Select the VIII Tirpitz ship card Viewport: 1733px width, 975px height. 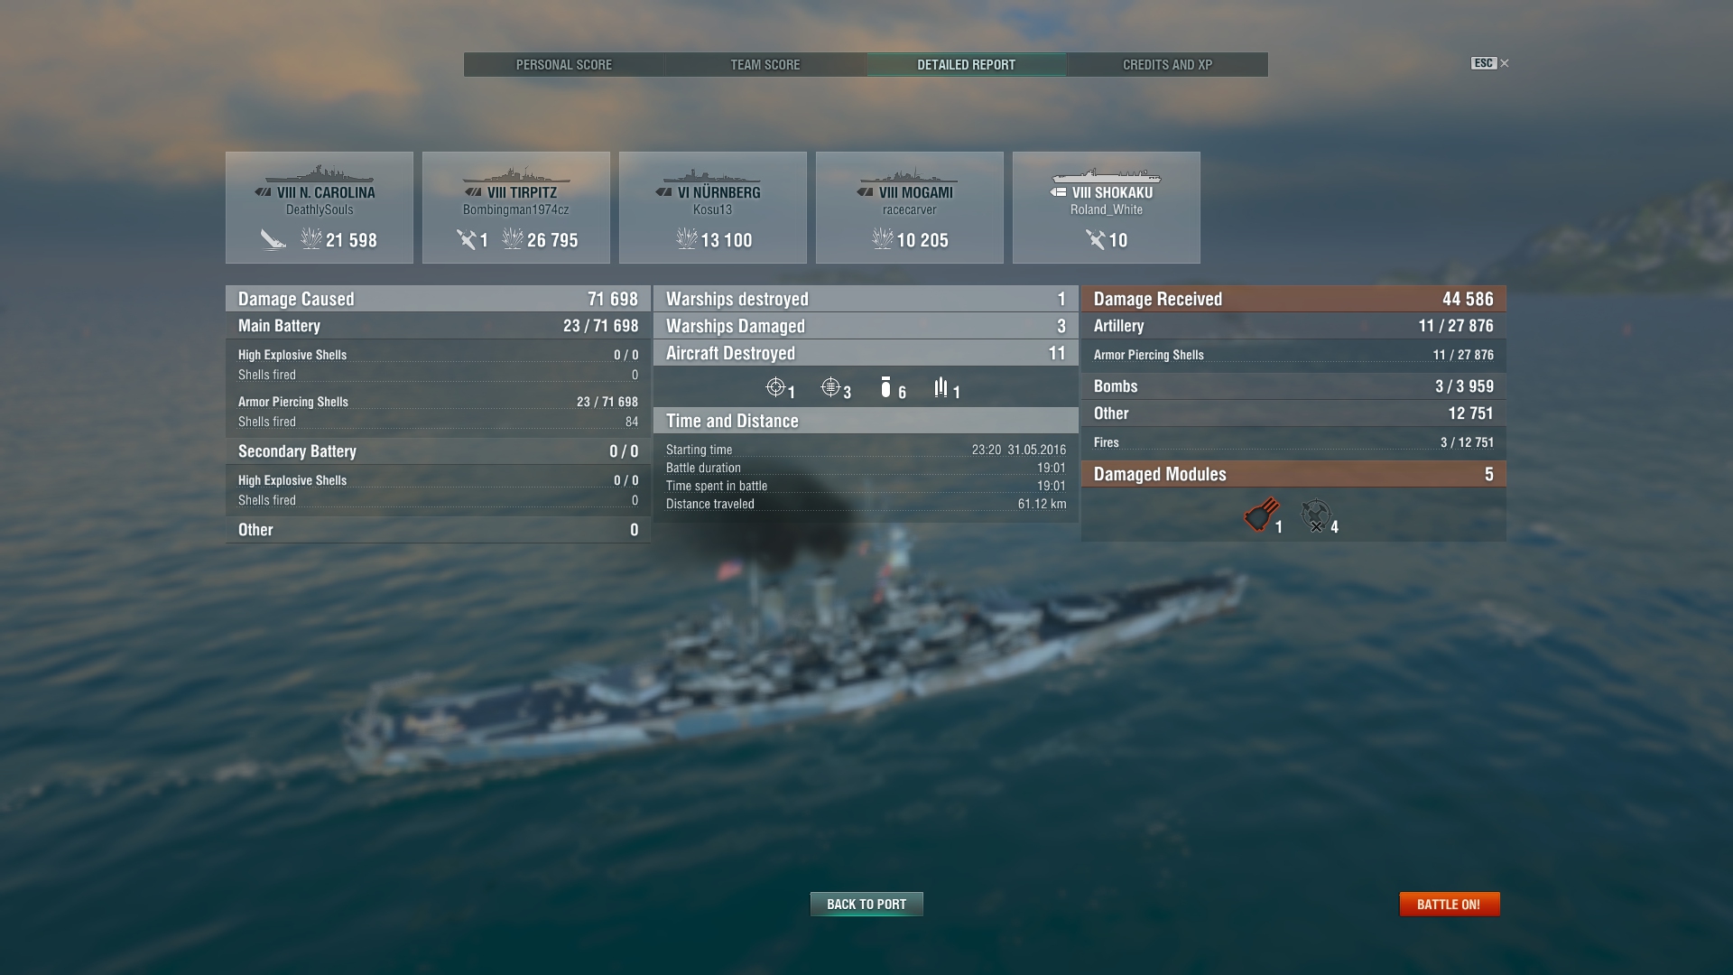click(516, 208)
